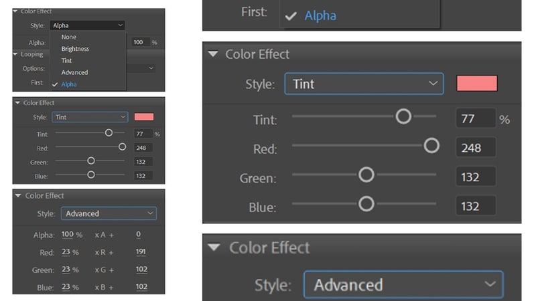Click the large Red slider handle
The height and width of the screenshot is (301, 536).
click(x=431, y=145)
